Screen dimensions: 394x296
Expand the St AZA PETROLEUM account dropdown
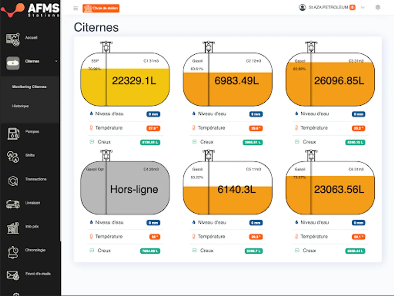tap(363, 7)
